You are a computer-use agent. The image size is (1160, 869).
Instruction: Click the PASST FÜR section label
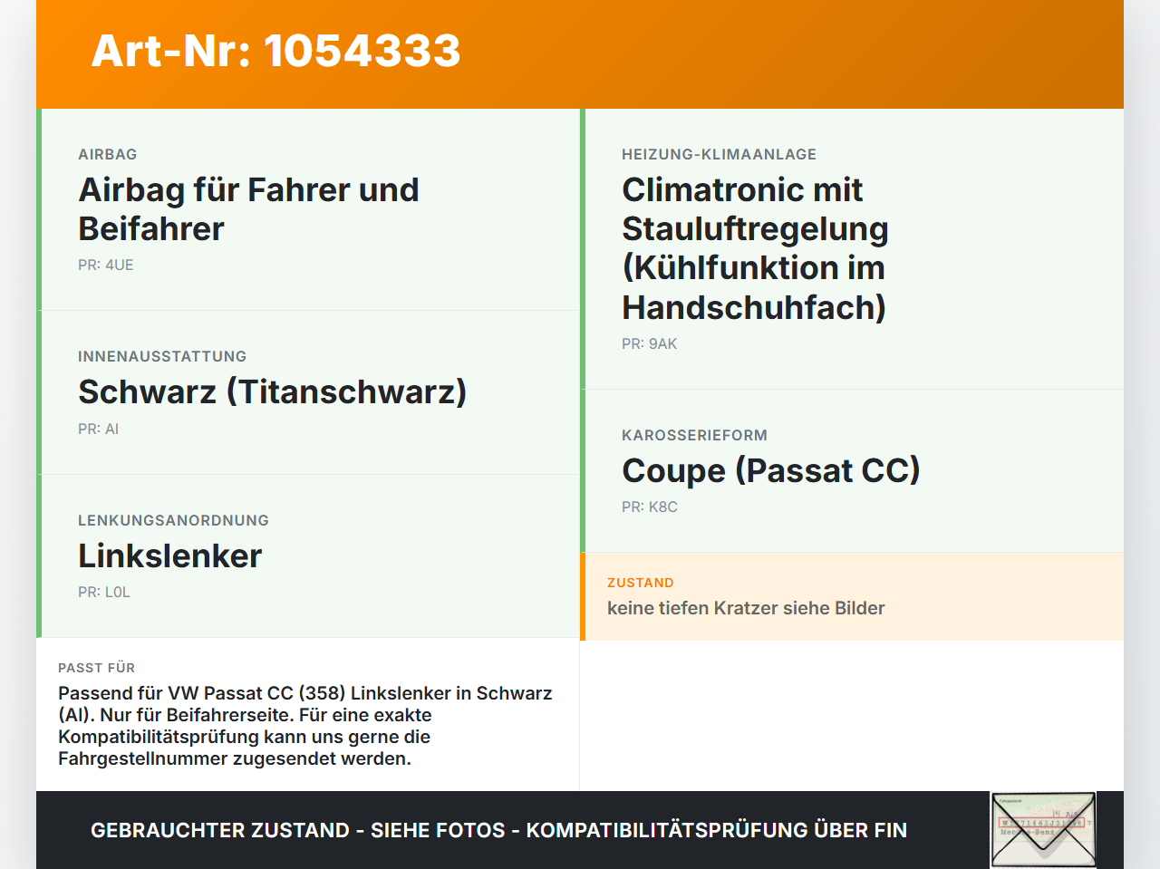pos(97,668)
